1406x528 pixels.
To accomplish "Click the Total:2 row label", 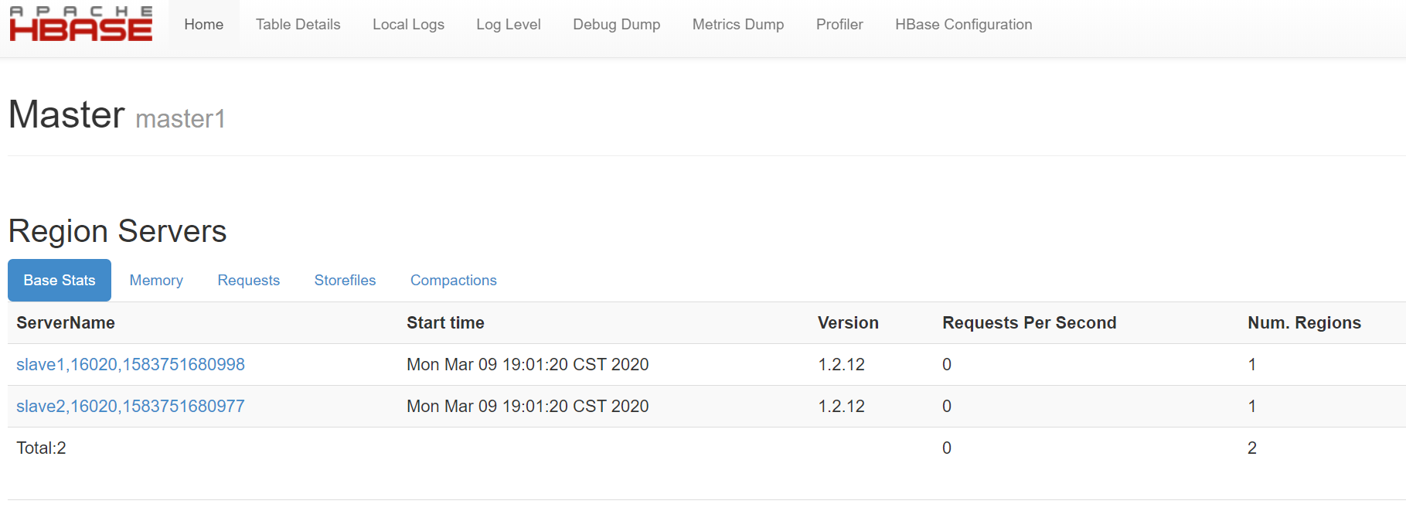I will coord(41,448).
